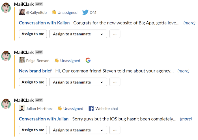Click the Twitter bird icon beside DM

[85, 12]
